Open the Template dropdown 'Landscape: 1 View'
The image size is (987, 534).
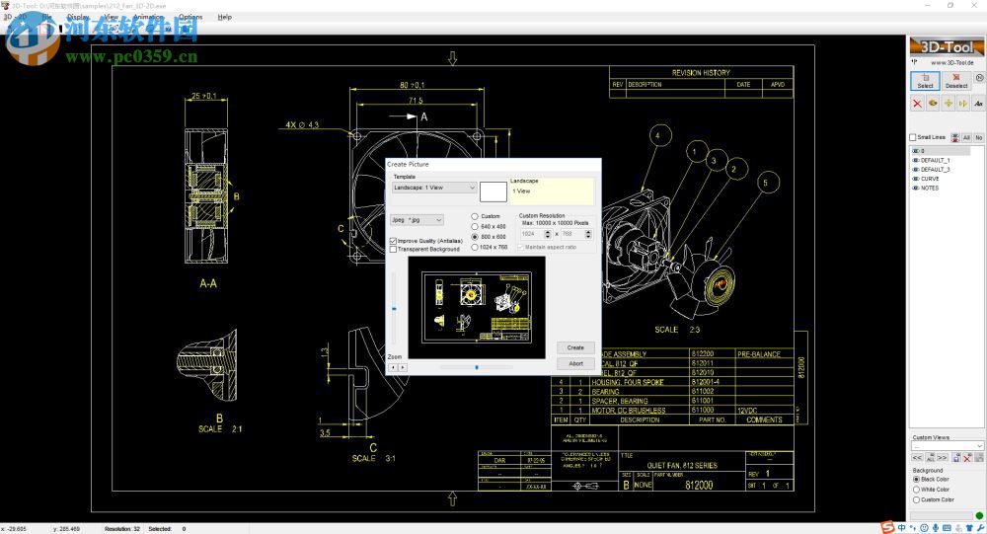[433, 188]
